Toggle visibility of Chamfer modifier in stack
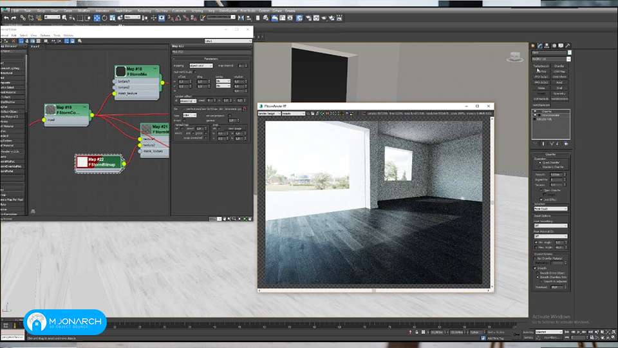Viewport: 618px width, 348px height. 535,111
